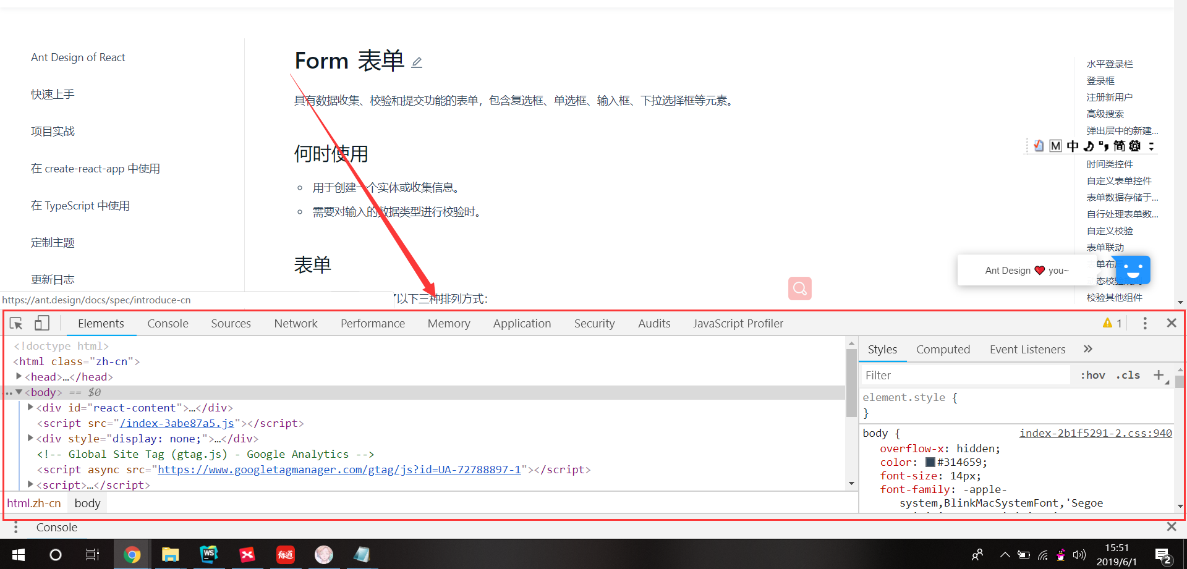Screen dimensions: 1187x569
Task: Open Cortana search circle icon
Action: (x=56, y=554)
